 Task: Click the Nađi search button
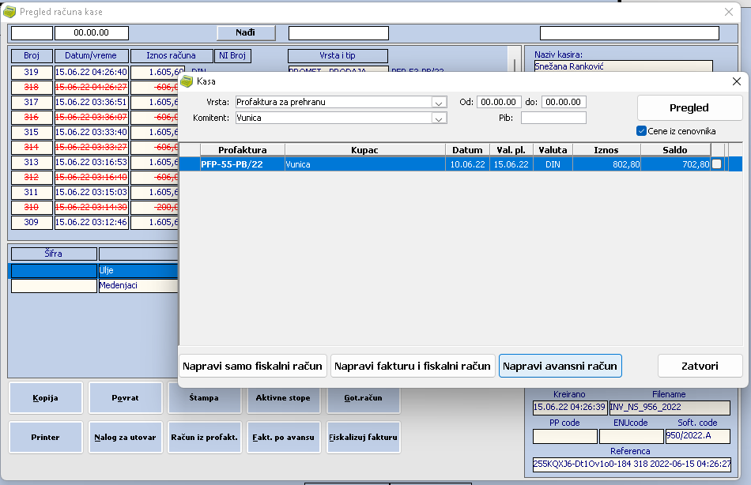point(246,32)
